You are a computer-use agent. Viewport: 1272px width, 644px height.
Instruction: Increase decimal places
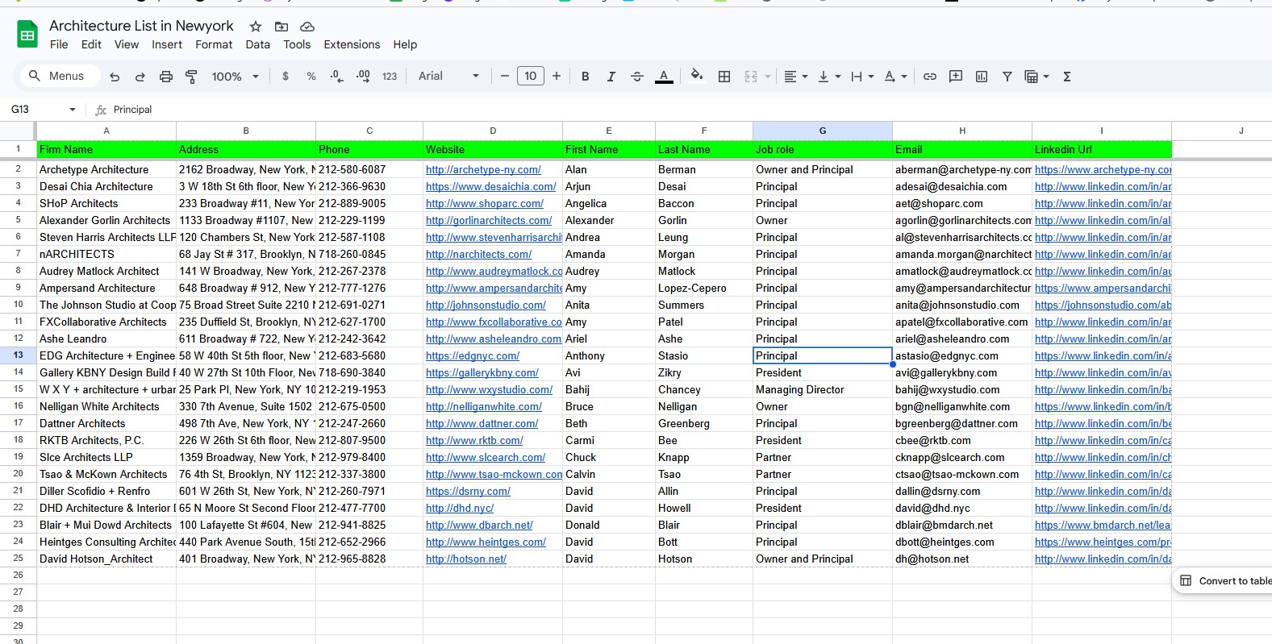point(363,77)
